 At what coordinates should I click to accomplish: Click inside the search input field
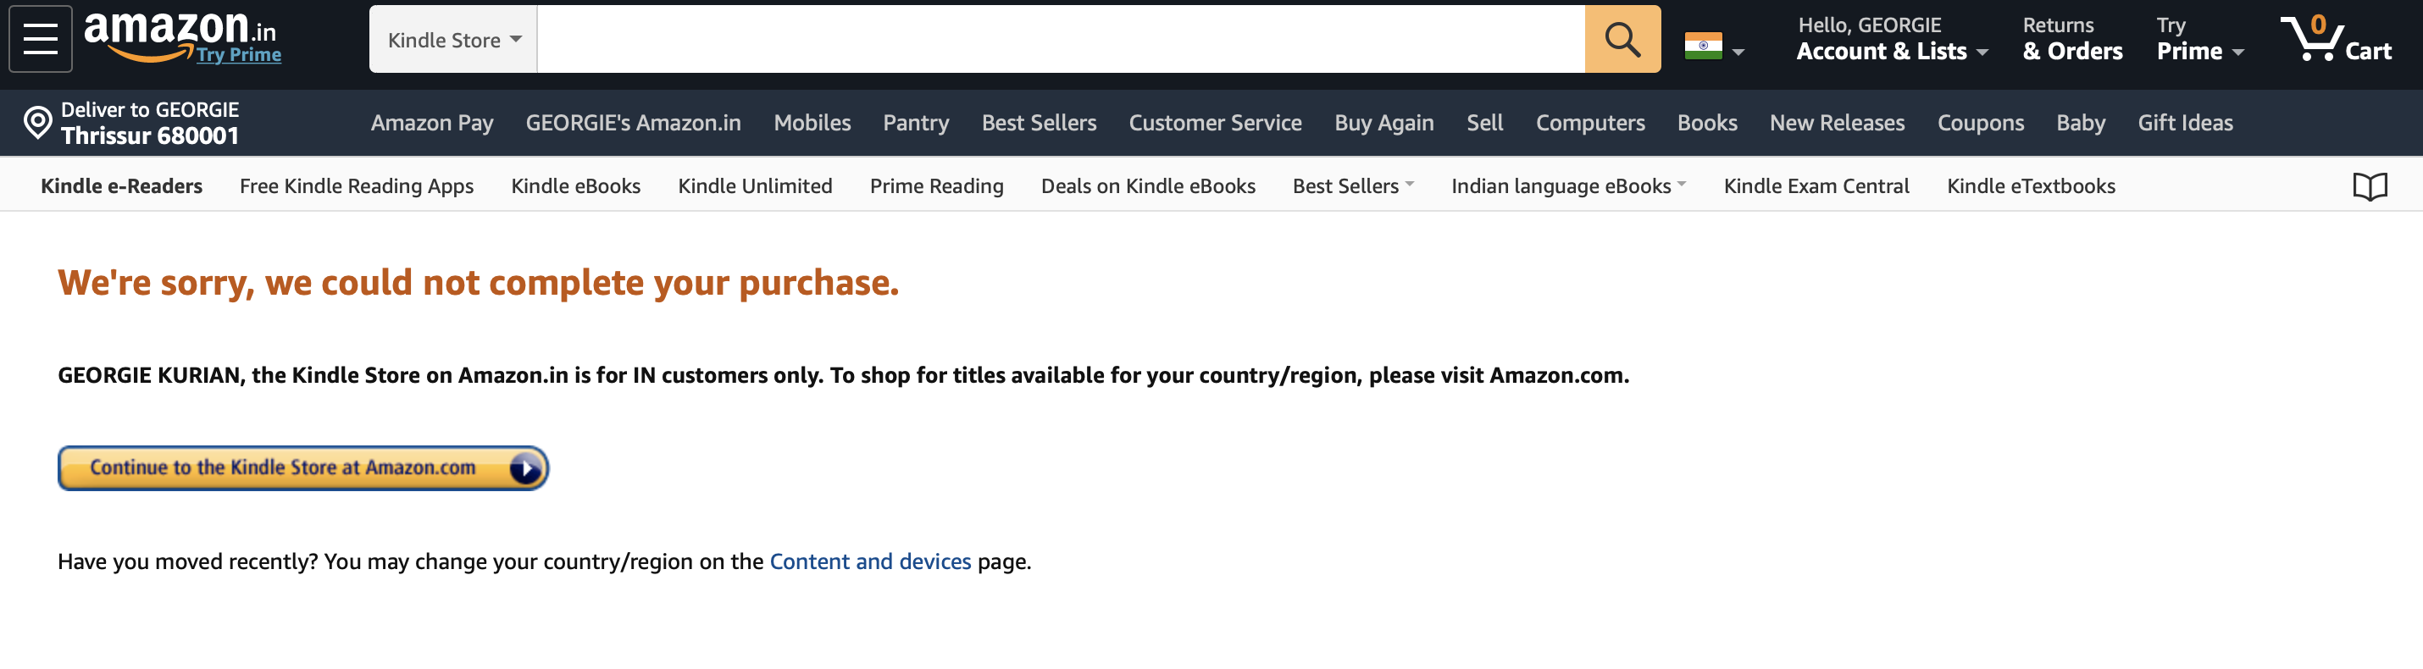point(1034,38)
